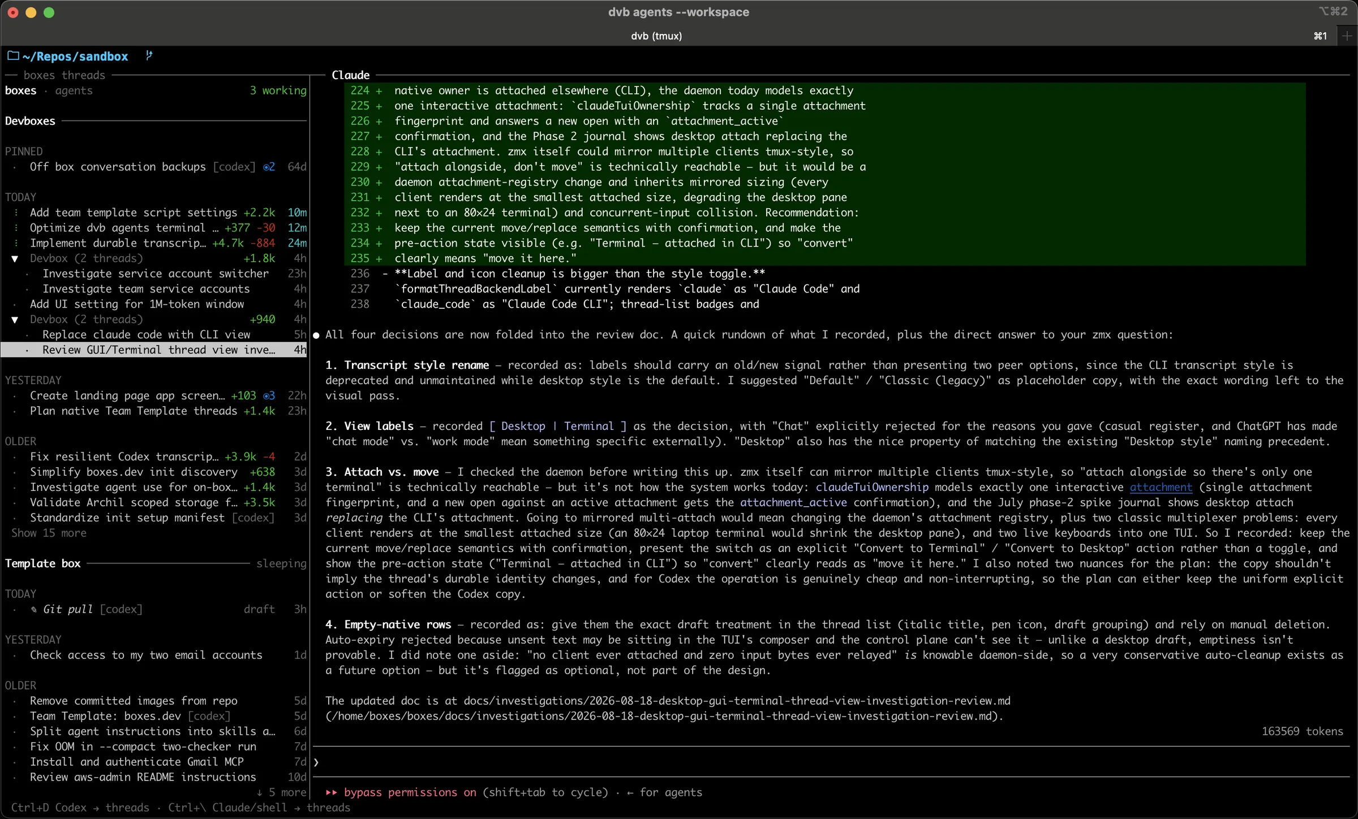Switch to the agents tab

[x=74, y=90]
